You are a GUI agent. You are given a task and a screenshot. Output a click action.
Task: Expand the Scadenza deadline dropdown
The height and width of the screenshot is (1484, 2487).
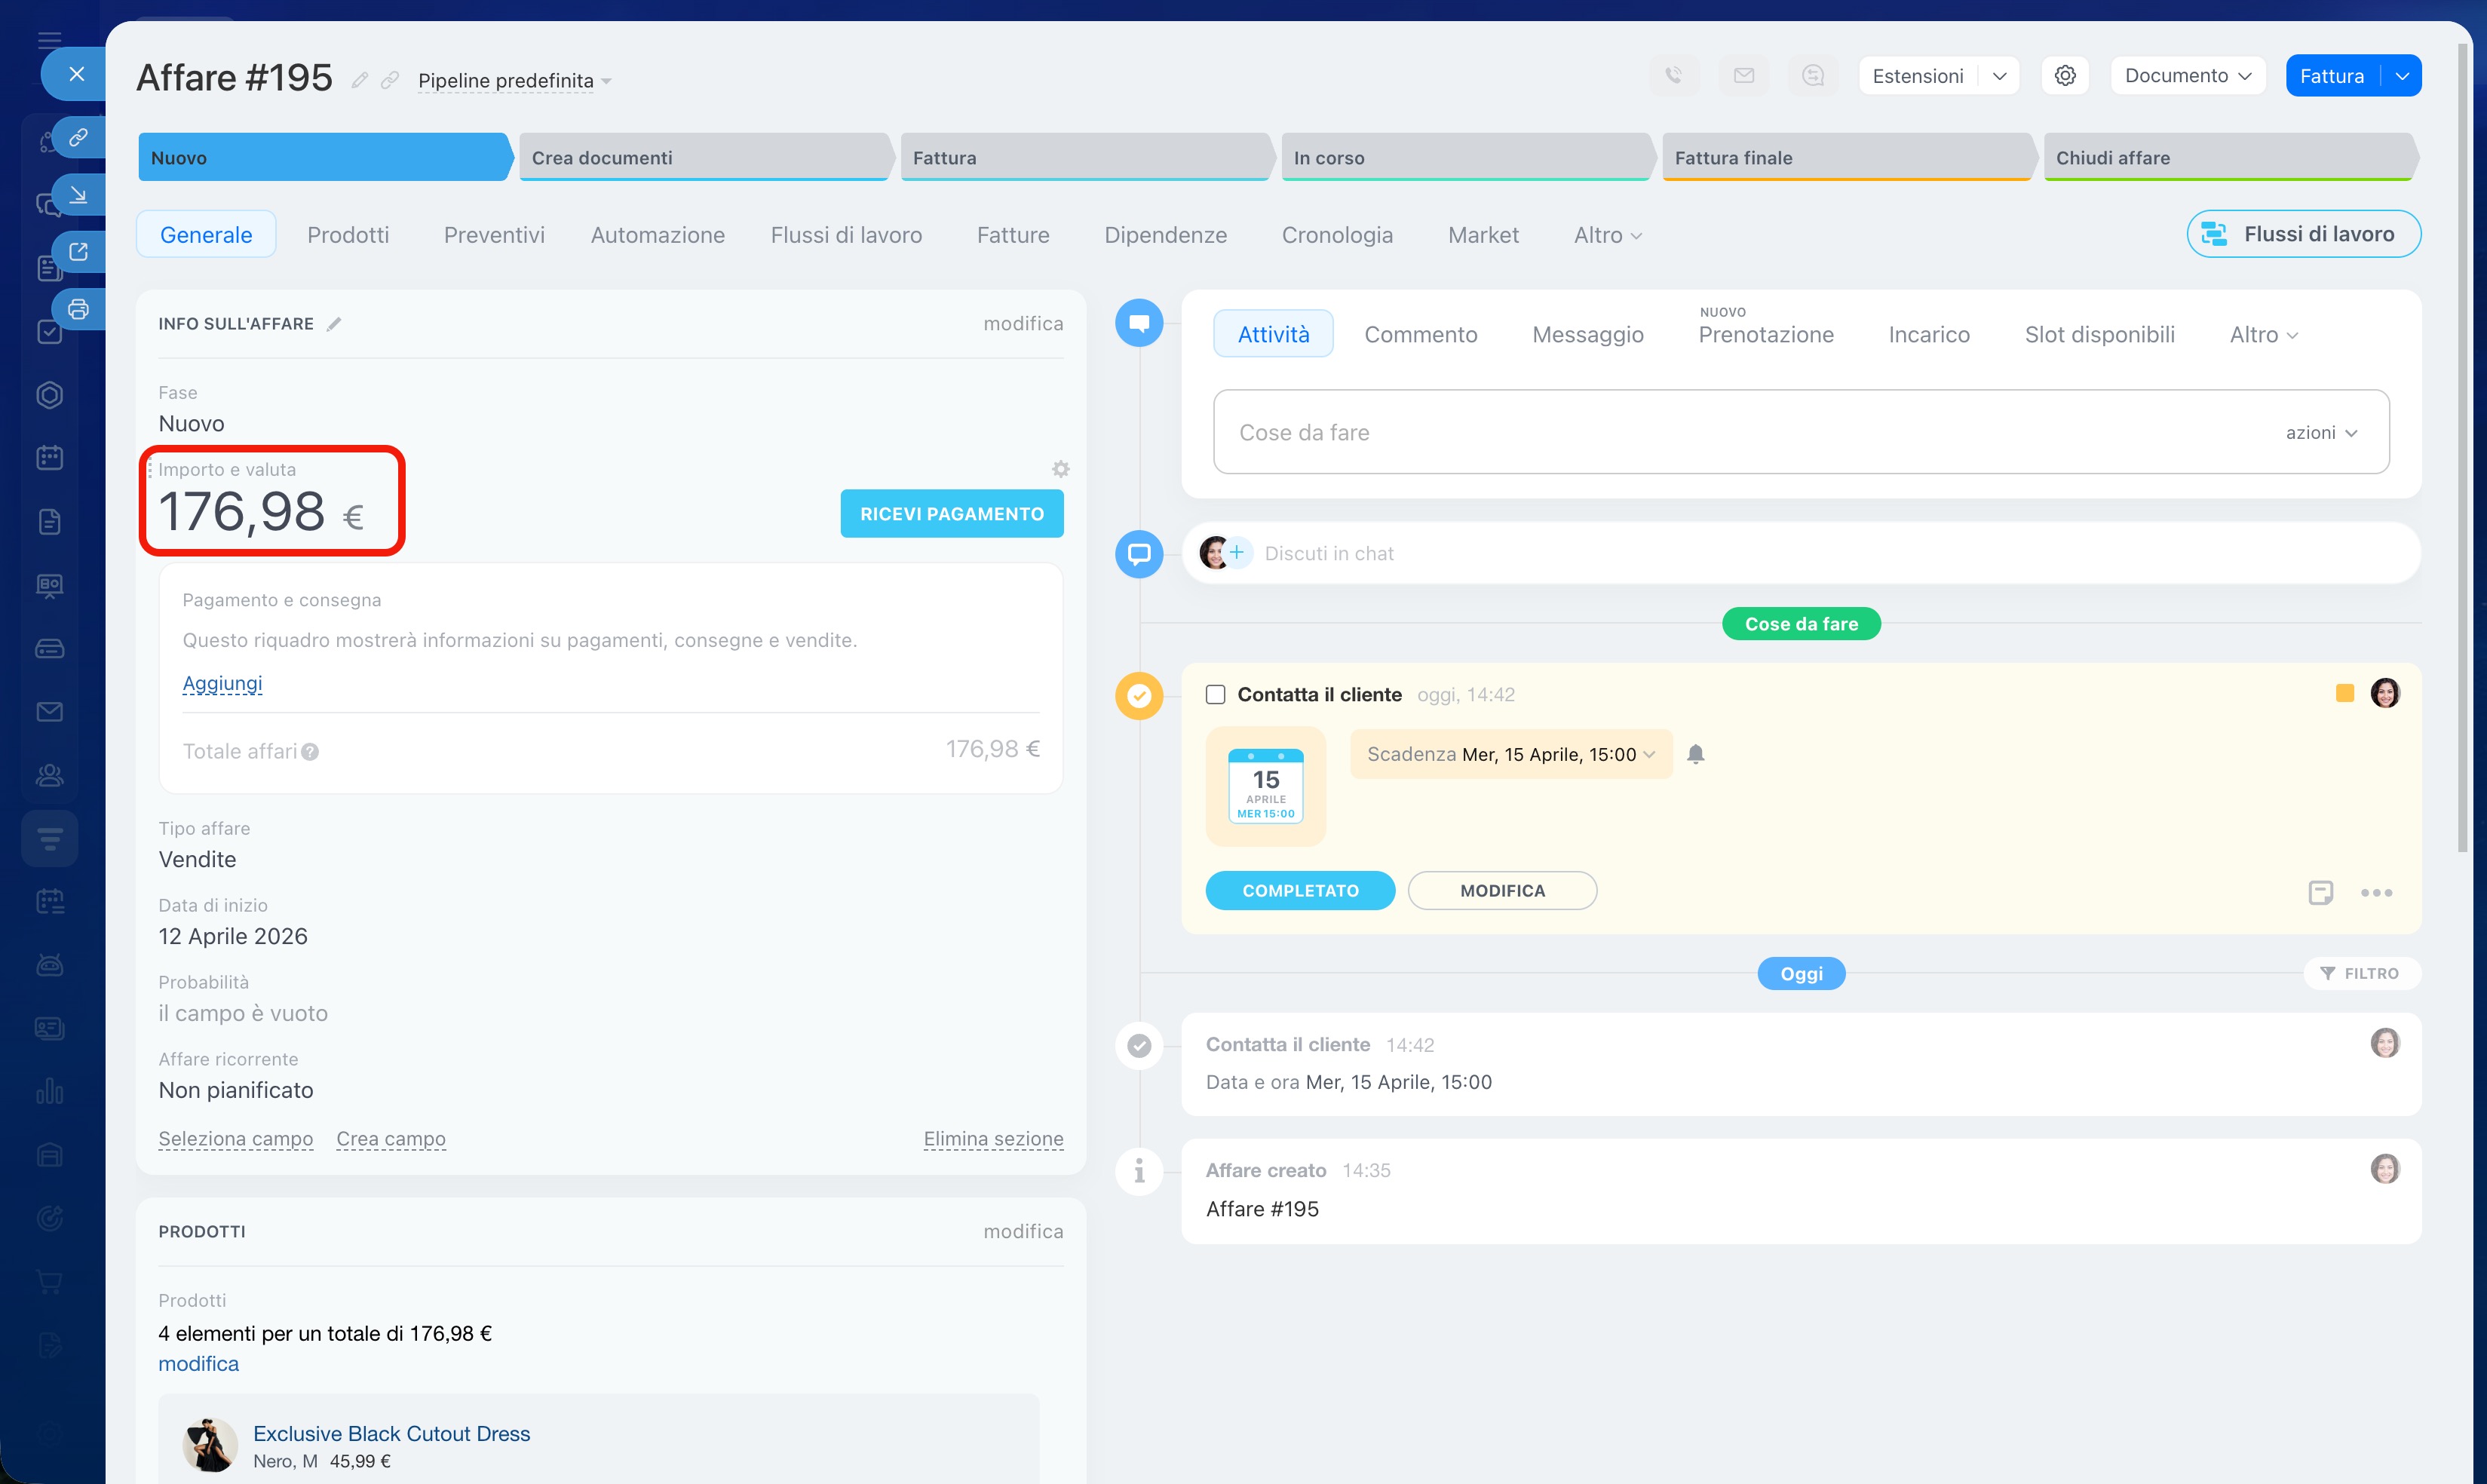click(x=1510, y=754)
